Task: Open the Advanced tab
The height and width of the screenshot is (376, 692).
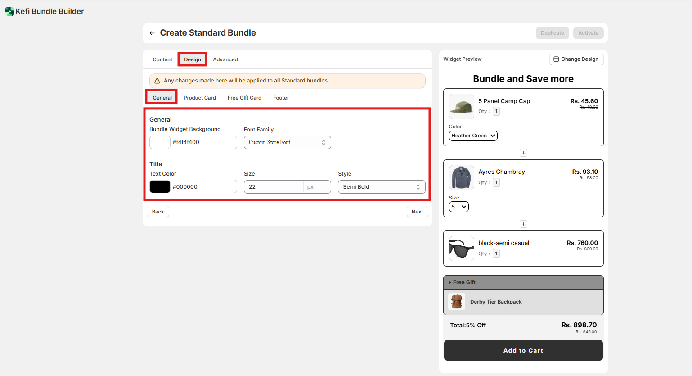Action: point(225,59)
